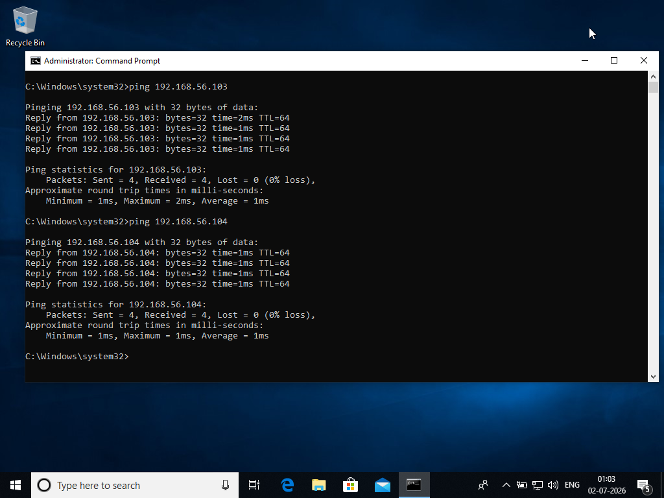Open Task View from the taskbar
664x498 pixels.
point(254,485)
